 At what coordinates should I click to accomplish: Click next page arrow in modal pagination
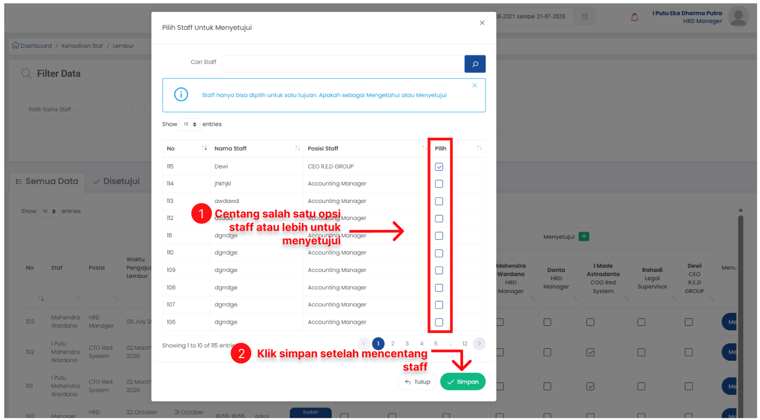[479, 343]
